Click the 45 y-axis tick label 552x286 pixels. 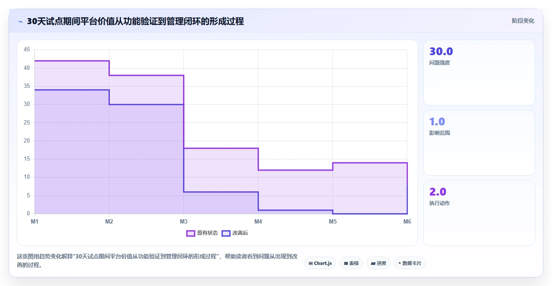27,50
